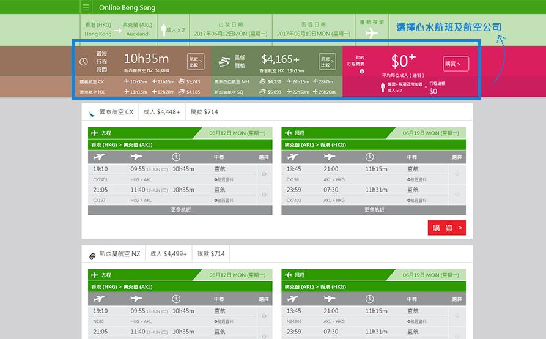Click the 香港航空 HX row in the shortest-duration list
546x339 pixels.
139,92
